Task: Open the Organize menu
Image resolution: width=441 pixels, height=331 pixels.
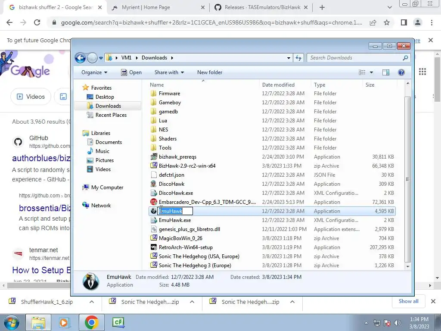Action: coord(94,72)
